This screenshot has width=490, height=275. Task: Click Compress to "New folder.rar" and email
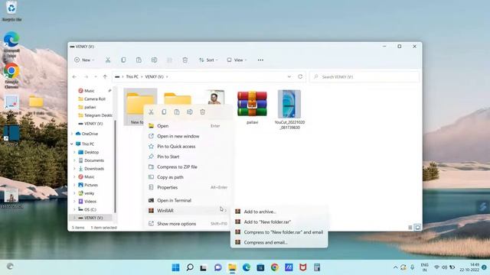pos(279,232)
